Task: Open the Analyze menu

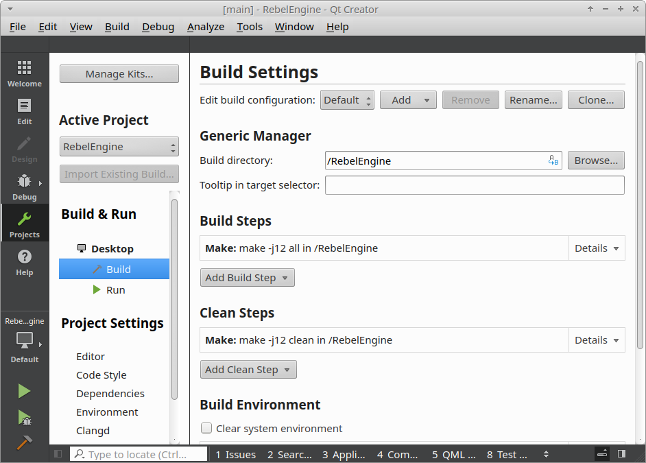Action: click(206, 27)
